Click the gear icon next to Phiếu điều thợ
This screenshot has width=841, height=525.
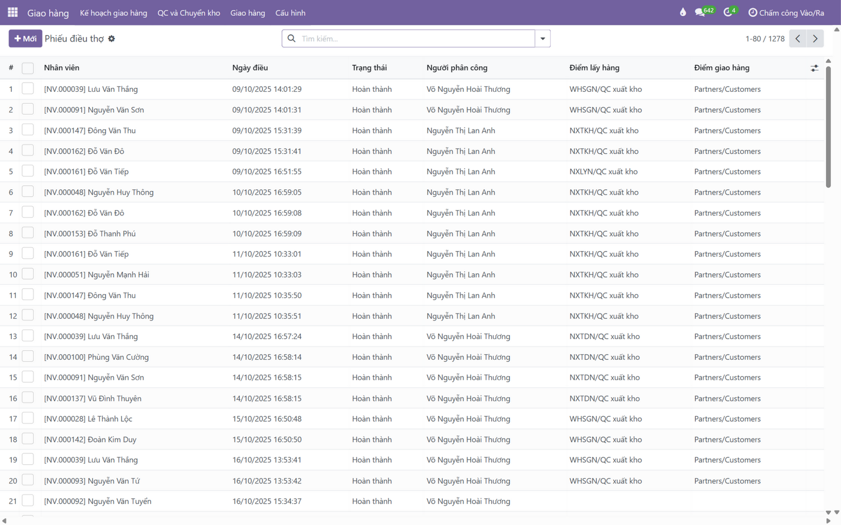[x=112, y=39]
